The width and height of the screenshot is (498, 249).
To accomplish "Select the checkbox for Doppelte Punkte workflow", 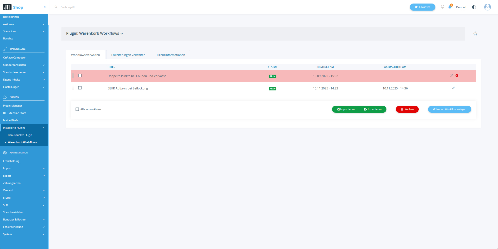I will (x=80, y=76).
